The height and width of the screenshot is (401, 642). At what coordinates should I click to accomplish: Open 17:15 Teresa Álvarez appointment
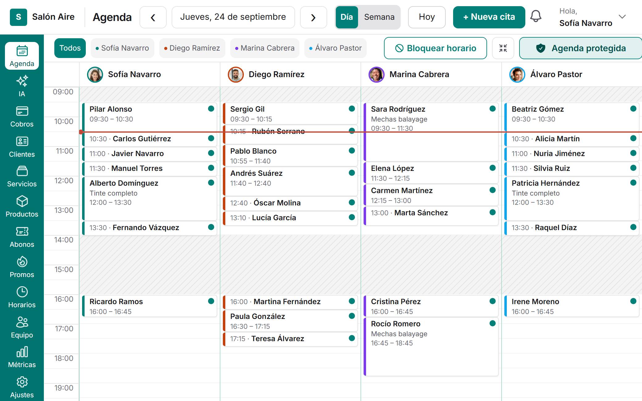[x=290, y=339]
